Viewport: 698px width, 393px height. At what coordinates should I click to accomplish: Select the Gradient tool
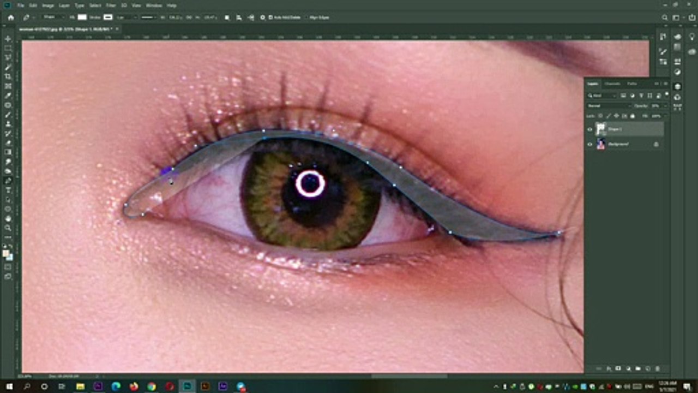point(8,152)
